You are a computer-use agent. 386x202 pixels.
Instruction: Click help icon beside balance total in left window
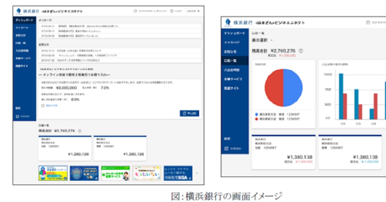click(x=80, y=131)
